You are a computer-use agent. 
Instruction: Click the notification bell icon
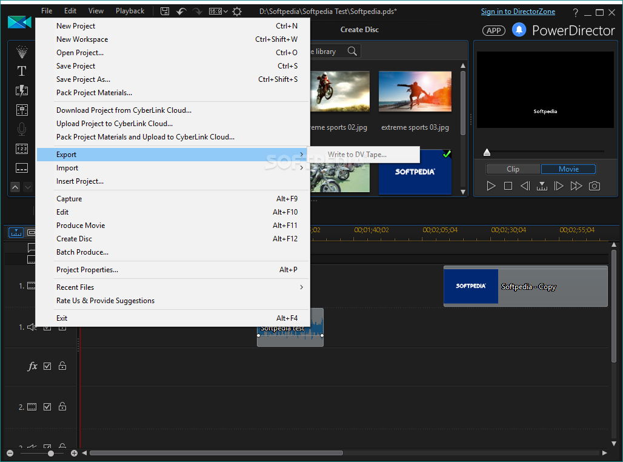[519, 30]
